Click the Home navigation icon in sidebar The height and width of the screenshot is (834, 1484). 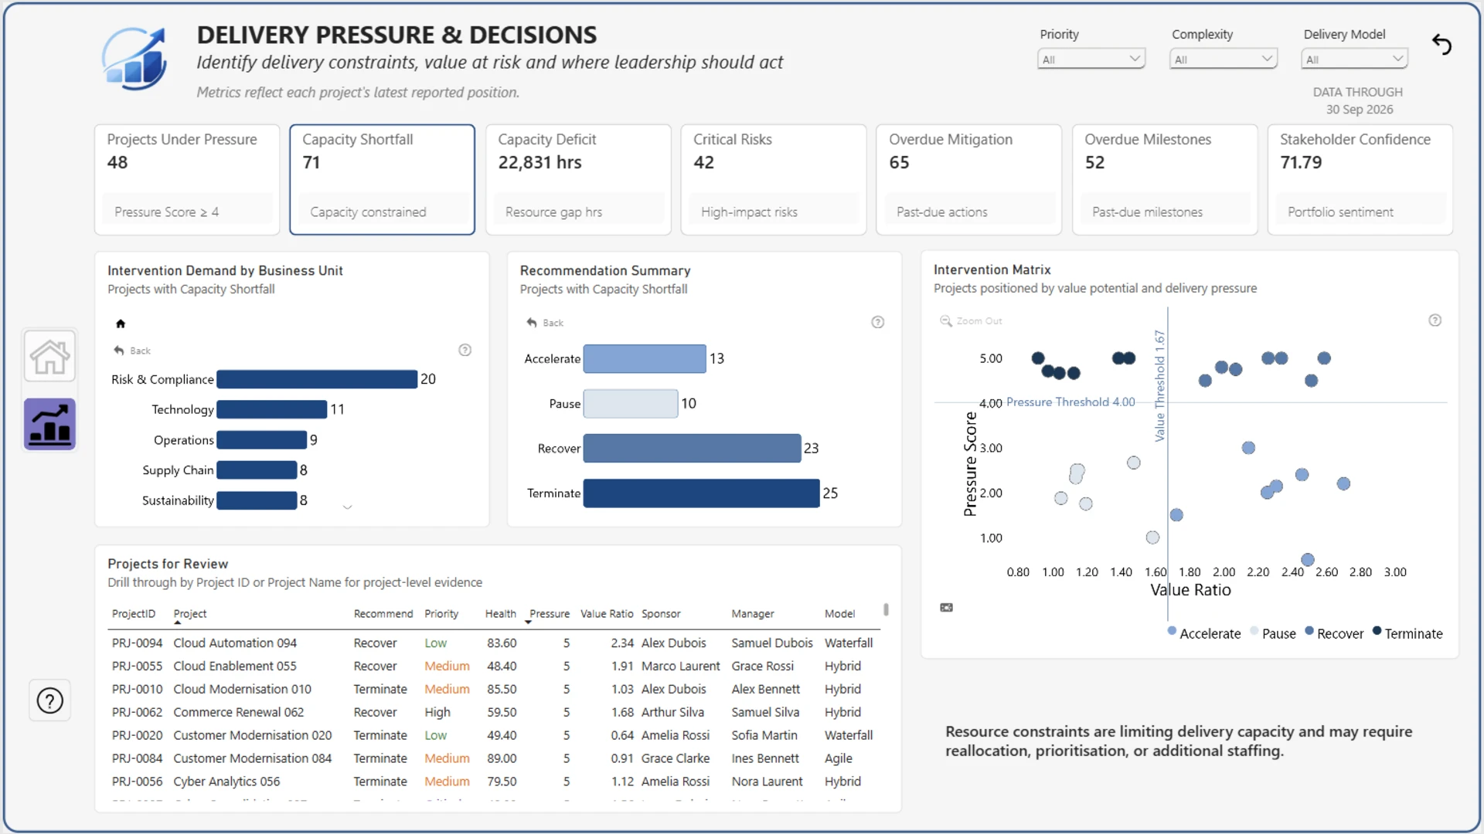49,356
